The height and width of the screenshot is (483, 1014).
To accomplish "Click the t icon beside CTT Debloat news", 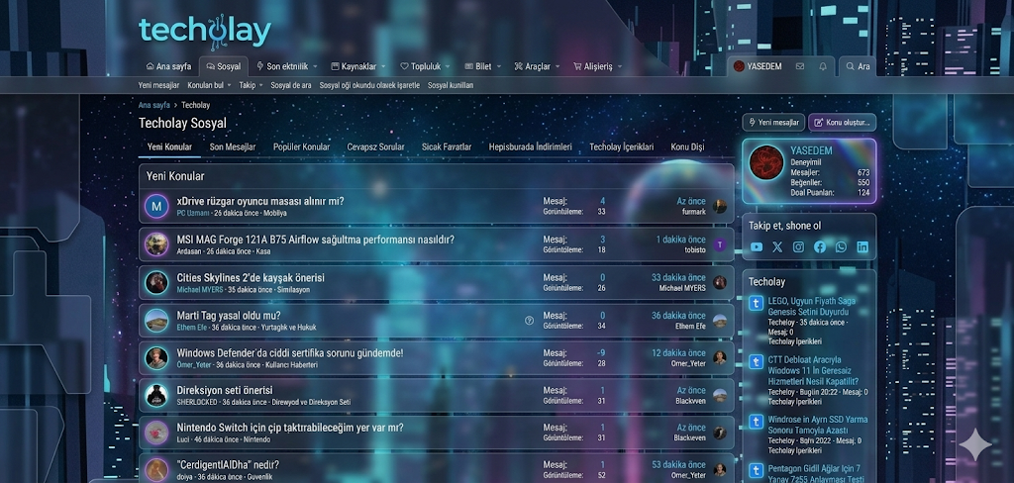I will (x=756, y=362).
